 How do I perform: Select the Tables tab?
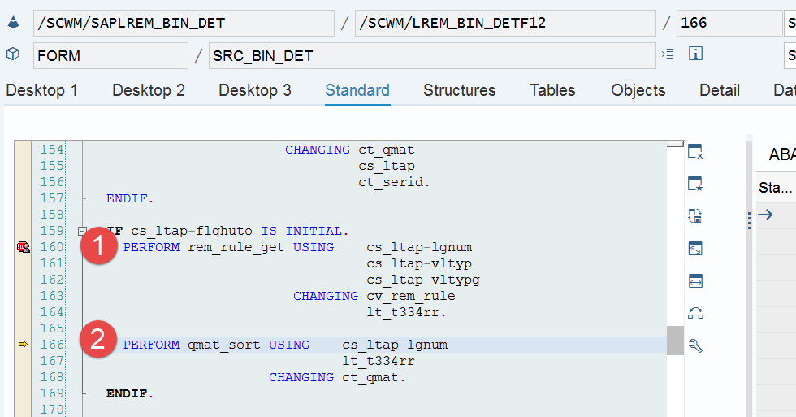pyautogui.click(x=552, y=90)
